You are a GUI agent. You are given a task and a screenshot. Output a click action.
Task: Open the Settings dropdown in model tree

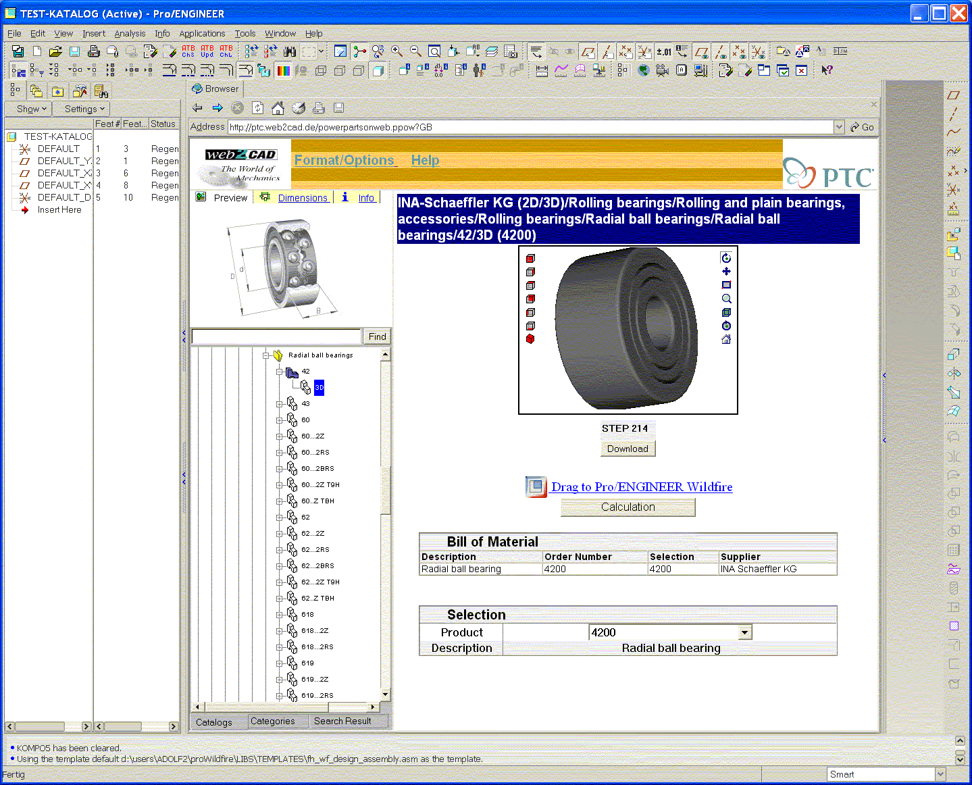[83, 109]
